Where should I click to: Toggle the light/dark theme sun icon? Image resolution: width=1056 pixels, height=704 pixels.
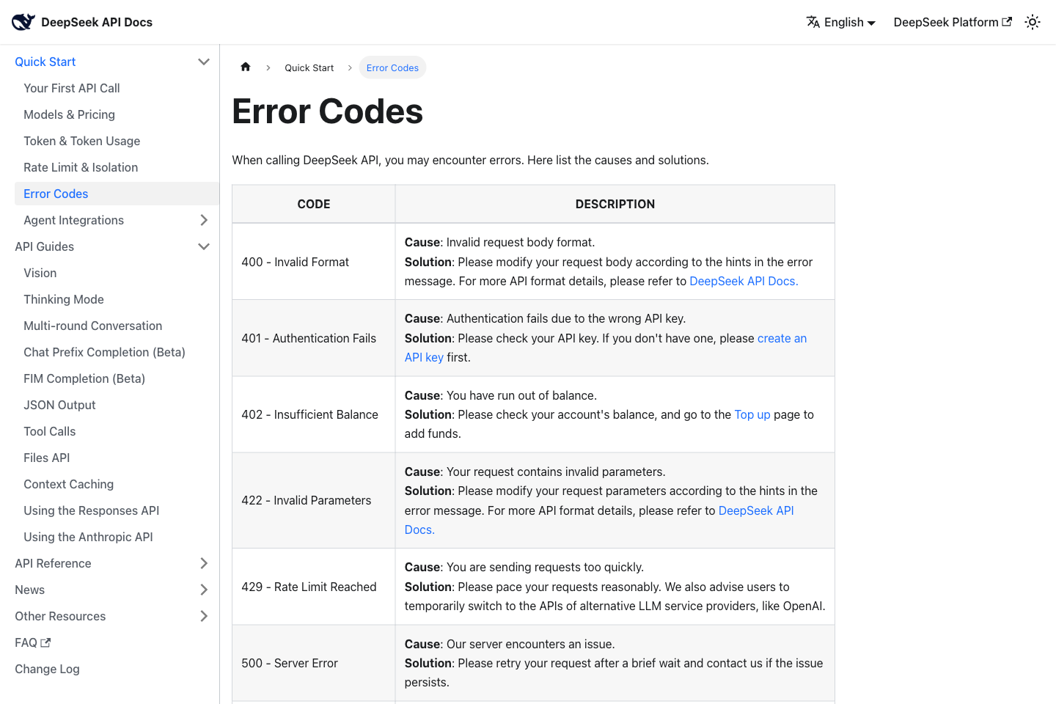pyautogui.click(x=1033, y=22)
